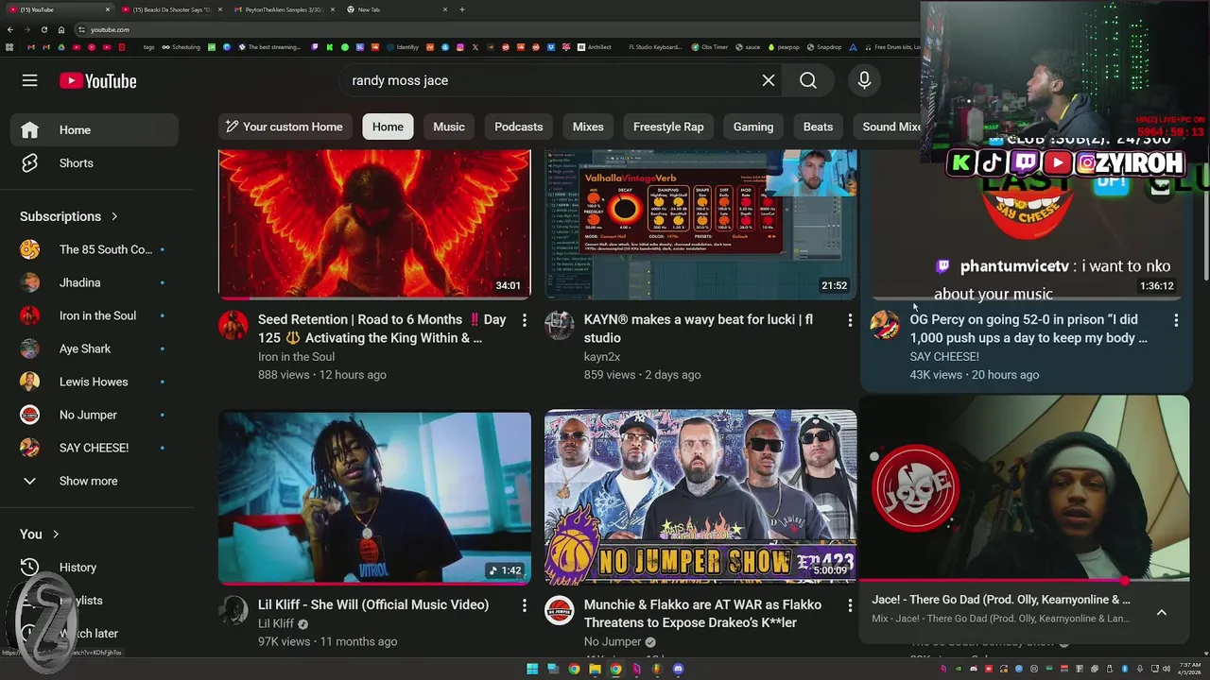
Task: Select the Podcasts filter chip
Action: (519, 127)
